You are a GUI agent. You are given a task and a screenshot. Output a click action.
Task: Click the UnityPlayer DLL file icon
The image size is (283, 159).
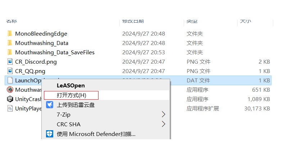click(10, 109)
